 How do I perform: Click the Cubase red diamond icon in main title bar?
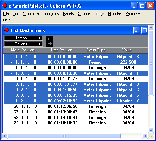5,6
